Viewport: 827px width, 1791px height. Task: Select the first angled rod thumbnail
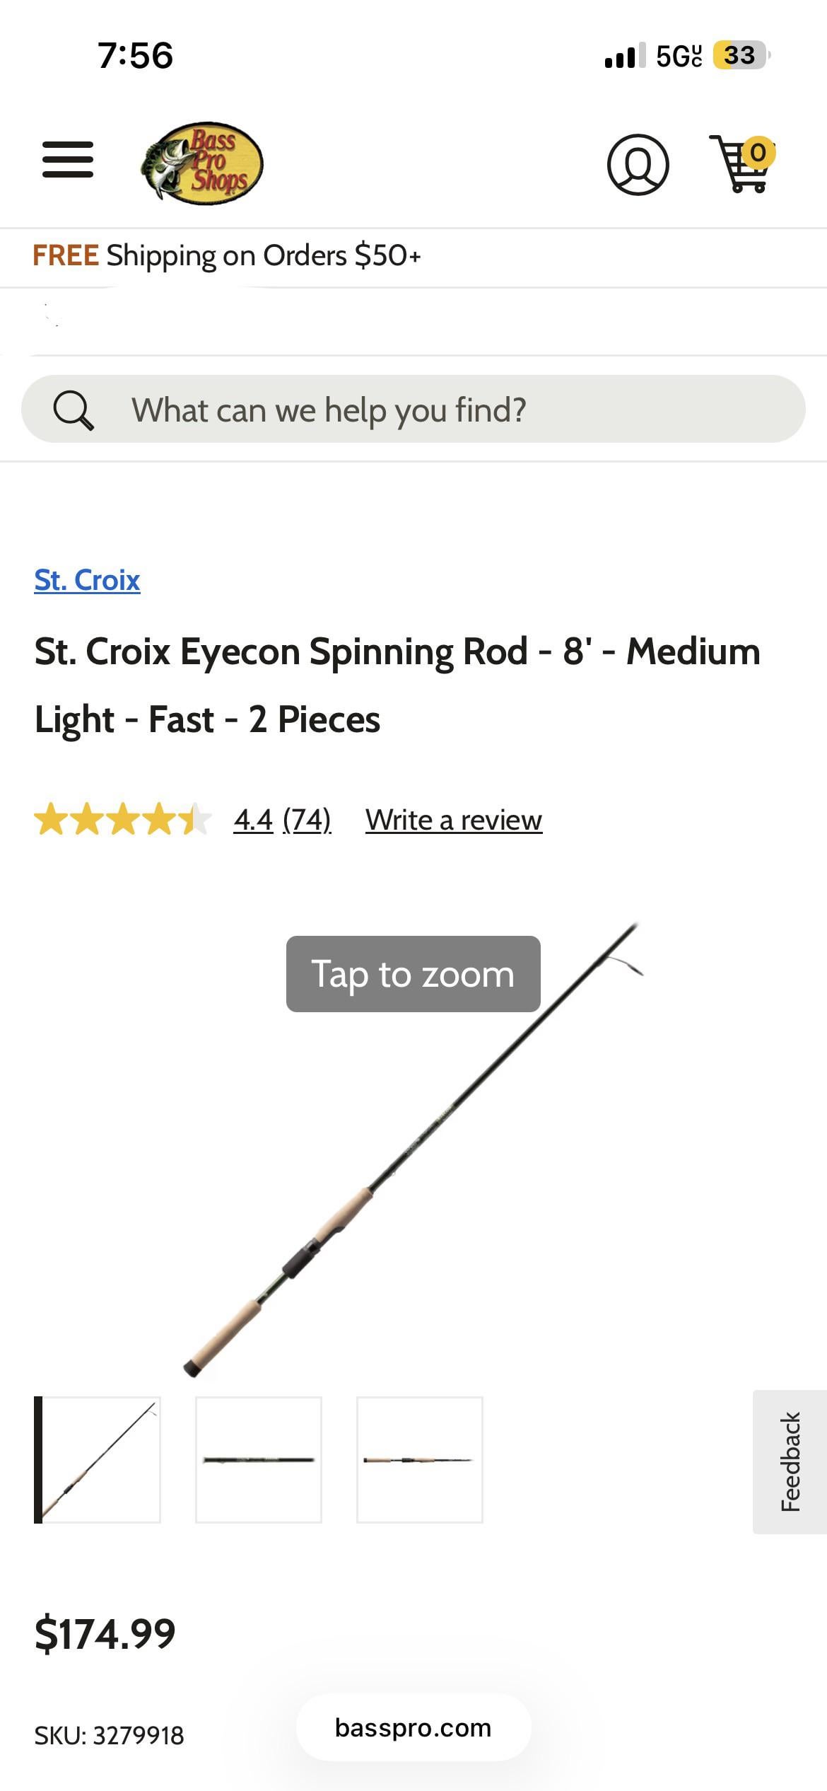99,1460
